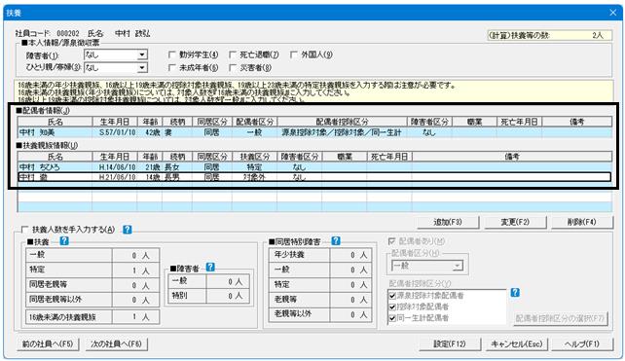Select dependent row 中村 ちひろ
Screen dimensions: 625x361
pos(314,167)
